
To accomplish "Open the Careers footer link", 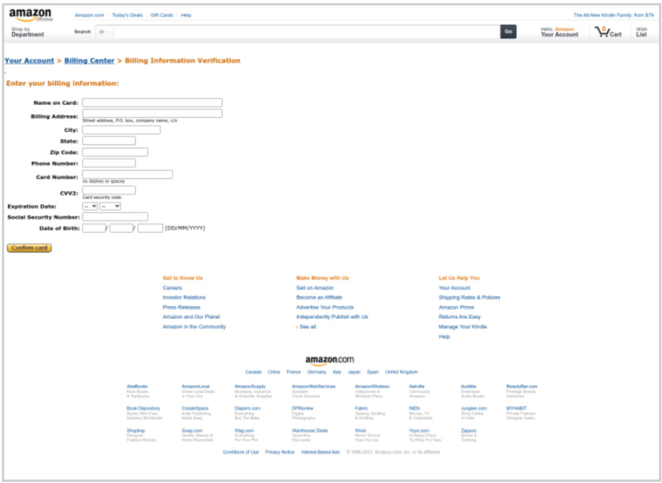I will coord(172,288).
